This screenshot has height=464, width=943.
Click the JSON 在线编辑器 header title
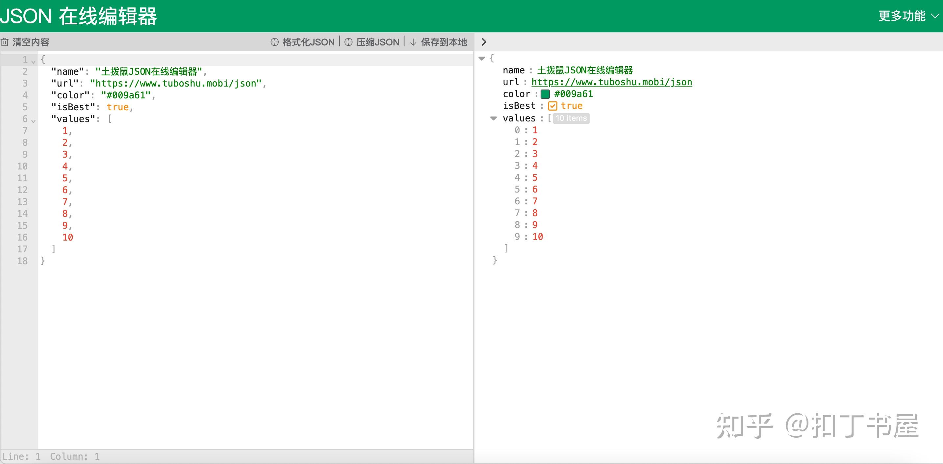click(x=79, y=16)
